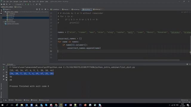Click Collapse All icon in Project panel

[42, 9]
